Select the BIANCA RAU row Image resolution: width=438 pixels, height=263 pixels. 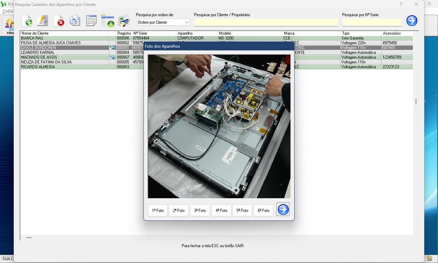[216, 38]
